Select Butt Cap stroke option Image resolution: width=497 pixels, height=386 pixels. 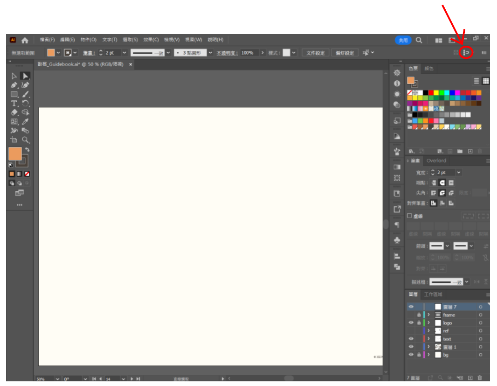coord(434,182)
